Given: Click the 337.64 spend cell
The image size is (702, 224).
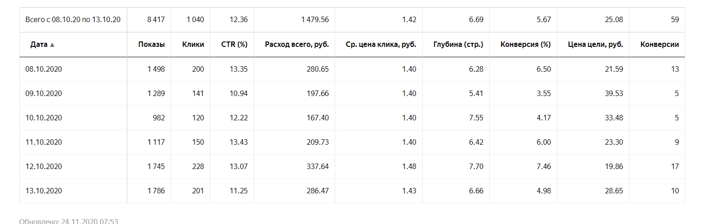Looking at the screenshot, I should click(x=317, y=167).
